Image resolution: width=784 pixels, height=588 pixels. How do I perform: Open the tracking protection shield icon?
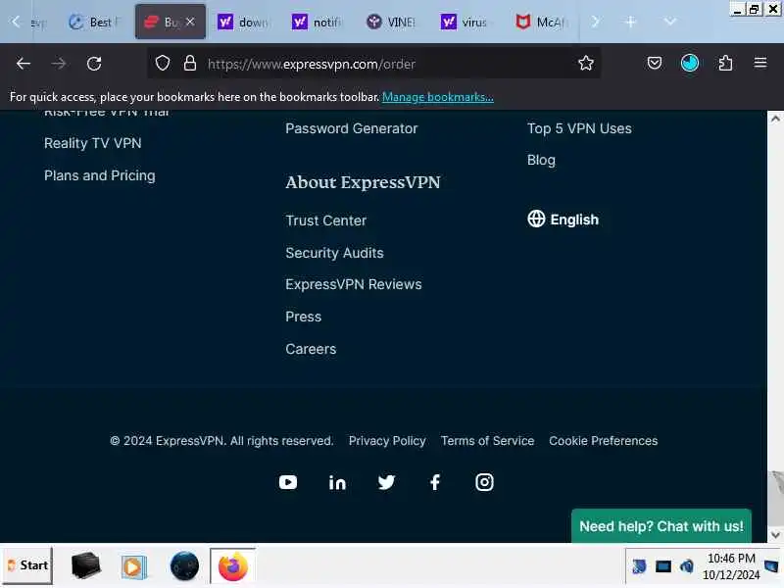click(x=163, y=64)
